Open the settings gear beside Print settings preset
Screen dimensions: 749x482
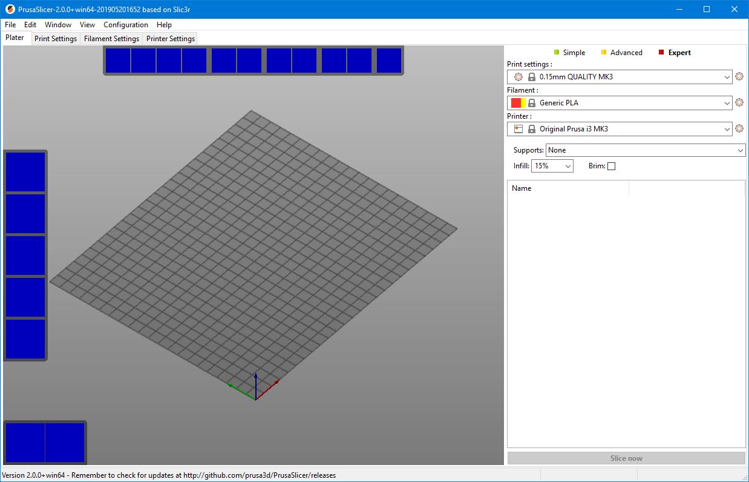pyautogui.click(x=739, y=77)
